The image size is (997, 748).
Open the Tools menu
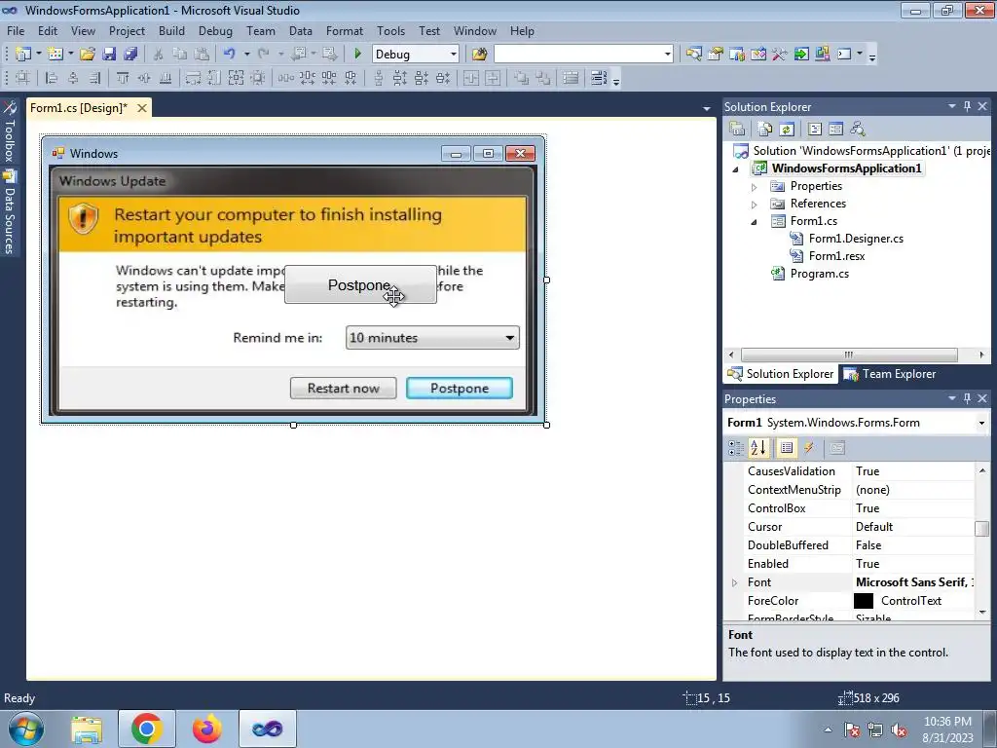pos(390,30)
